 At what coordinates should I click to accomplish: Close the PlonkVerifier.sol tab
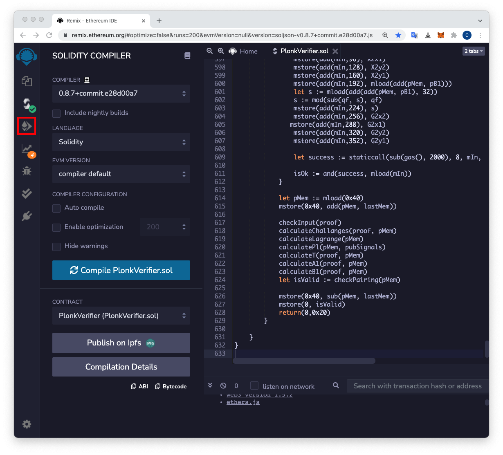(335, 51)
